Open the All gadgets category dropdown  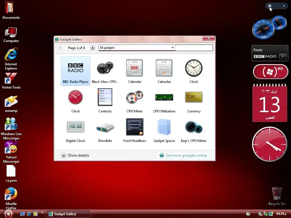pyautogui.click(x=137, y=48)
